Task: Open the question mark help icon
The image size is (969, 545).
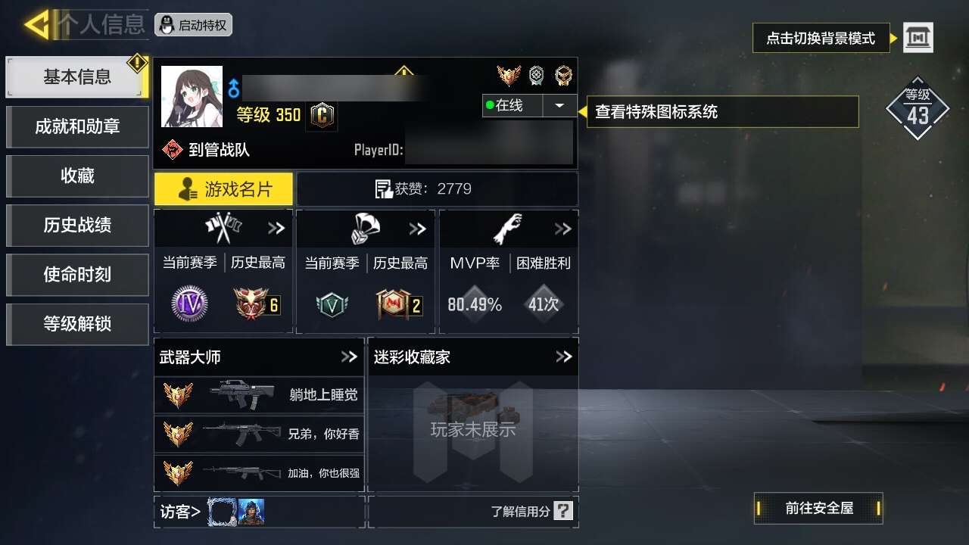Action: [x=563, y=510]
